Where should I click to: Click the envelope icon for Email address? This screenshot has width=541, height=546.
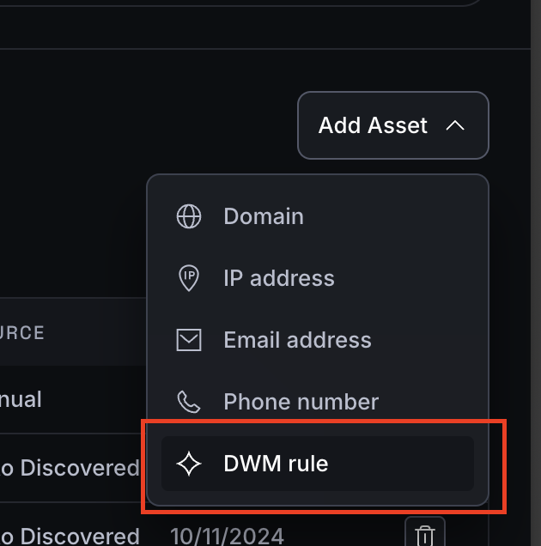click(x=189, y=340)
